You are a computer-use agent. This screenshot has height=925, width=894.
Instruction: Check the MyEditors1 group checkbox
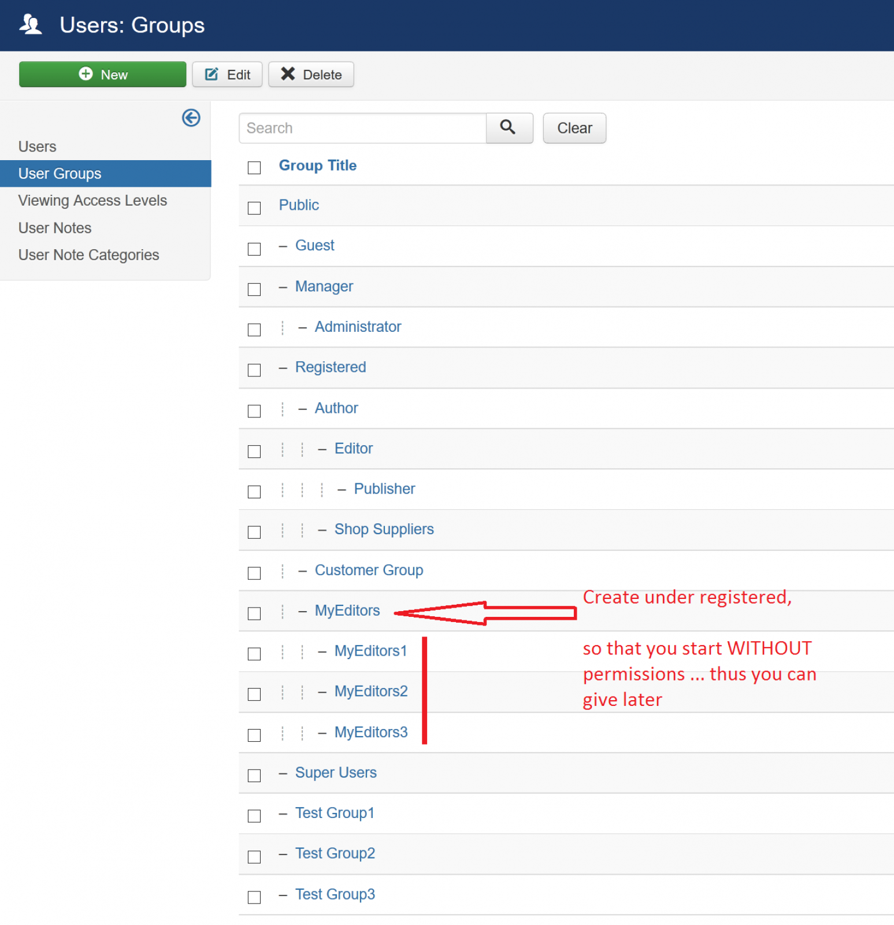tap(254, 654)
